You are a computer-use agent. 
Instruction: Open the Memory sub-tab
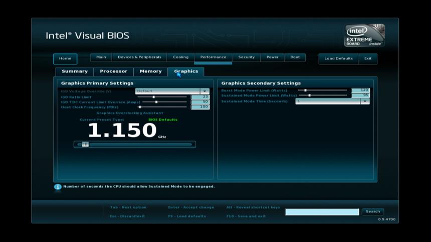[150, 71]
